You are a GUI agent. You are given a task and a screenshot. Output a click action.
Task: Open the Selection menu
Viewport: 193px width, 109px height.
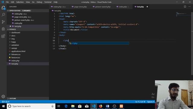point(20,2)
